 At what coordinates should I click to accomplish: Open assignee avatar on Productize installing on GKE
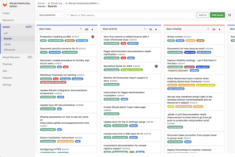93,37
